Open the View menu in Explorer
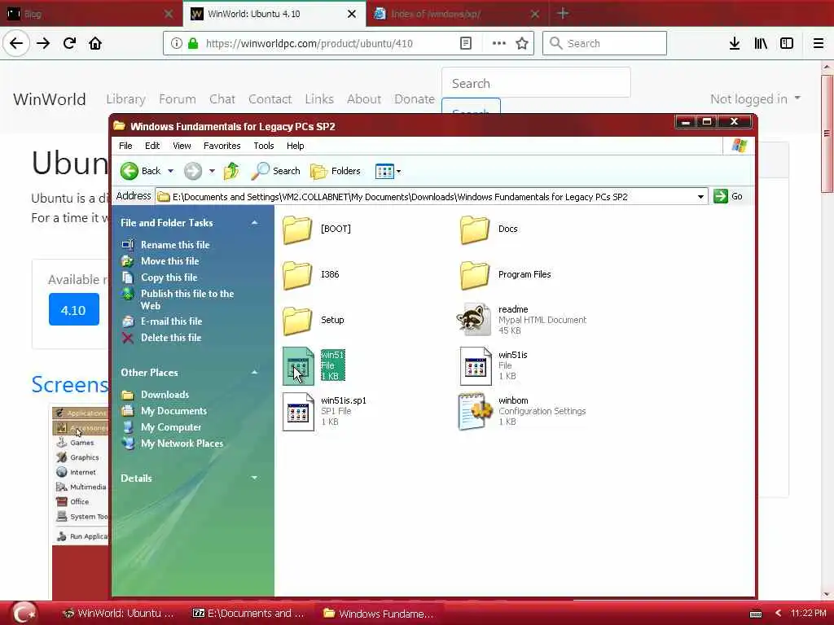 [x=182, y=146]
